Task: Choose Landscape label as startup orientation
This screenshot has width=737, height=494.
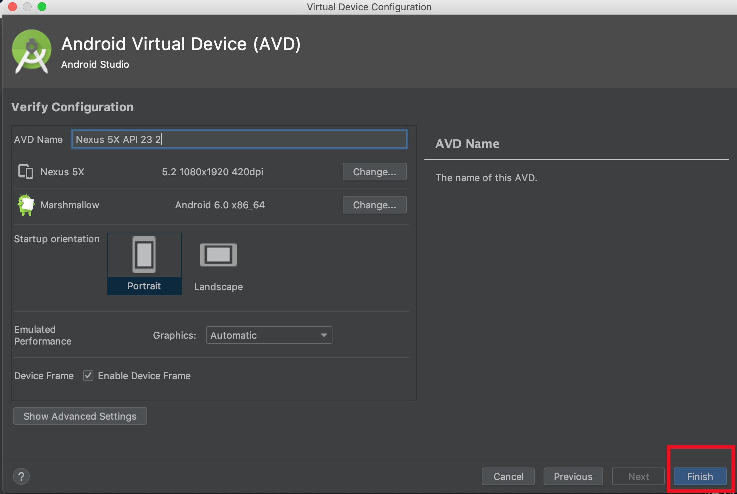Action: pyautogui.click(x=218, y=287)
